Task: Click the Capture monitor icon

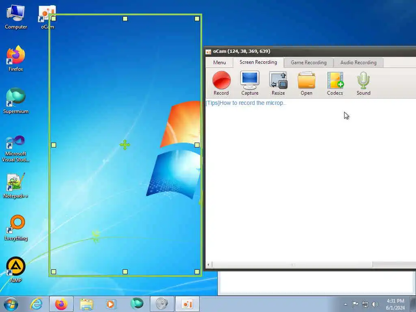Action: coord(250,83)
